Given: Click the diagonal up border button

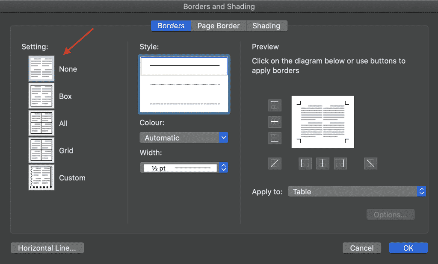Looking at the screenshot, I should pyautogui.click(x=275, y=163).
